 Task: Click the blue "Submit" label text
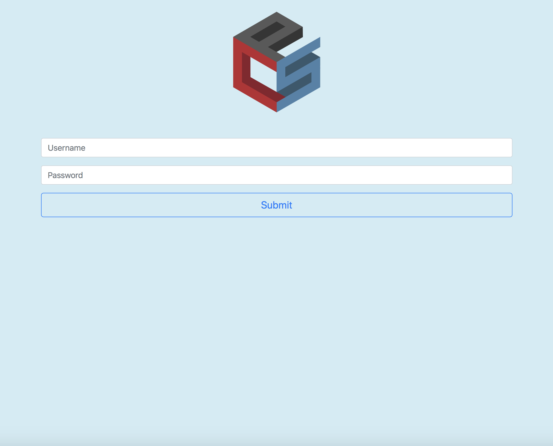276,205
